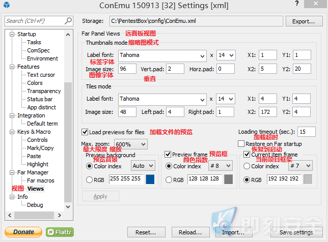The height and width of the screenshot is (242, 328).
Task: Click the Reload... button
Action: pyautogui.click(x=190, y=232)
